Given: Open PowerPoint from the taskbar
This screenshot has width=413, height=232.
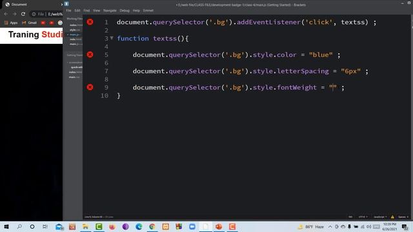Looking at the screenshot, I should [x=219, y=226].
